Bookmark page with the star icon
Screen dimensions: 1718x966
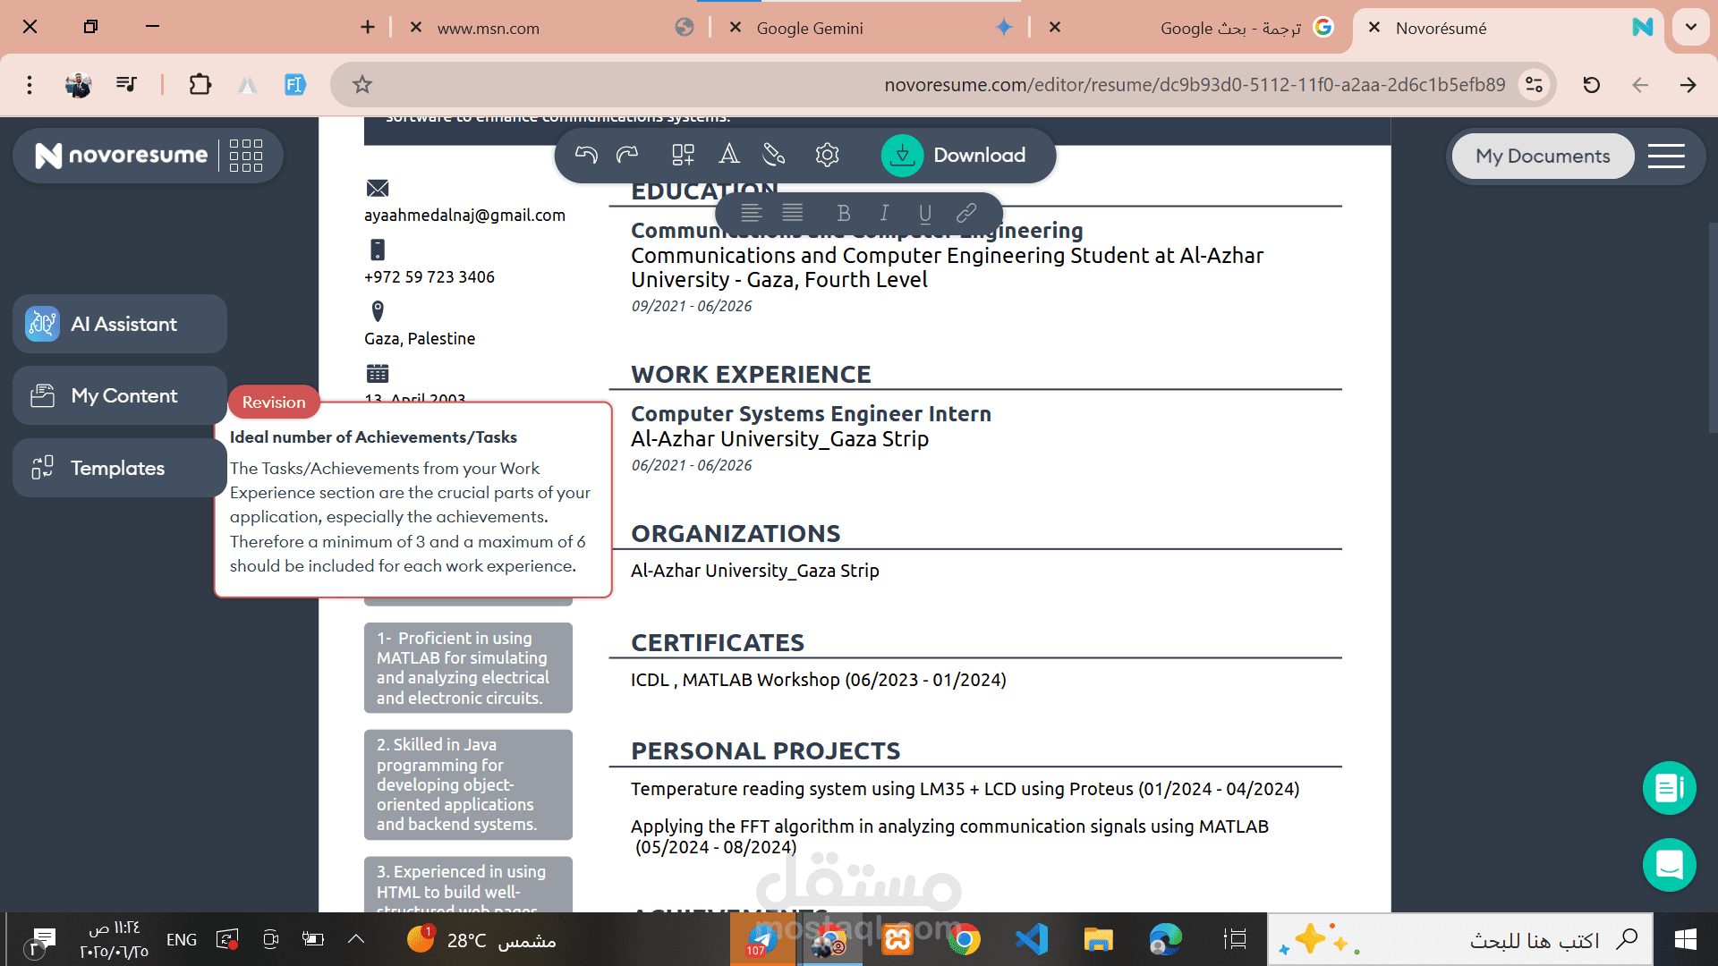pyautogui.click(x=361, y=85)
